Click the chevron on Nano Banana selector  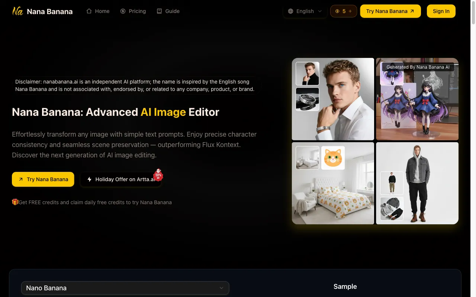[222, 288]
